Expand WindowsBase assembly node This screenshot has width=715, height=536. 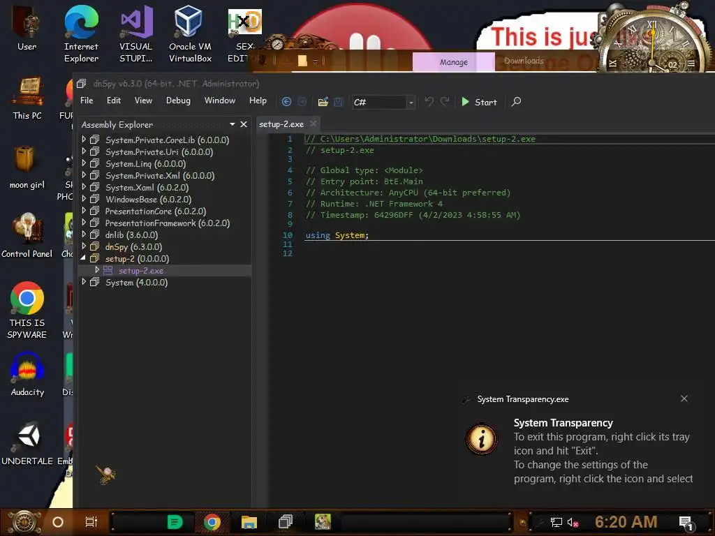84,199
